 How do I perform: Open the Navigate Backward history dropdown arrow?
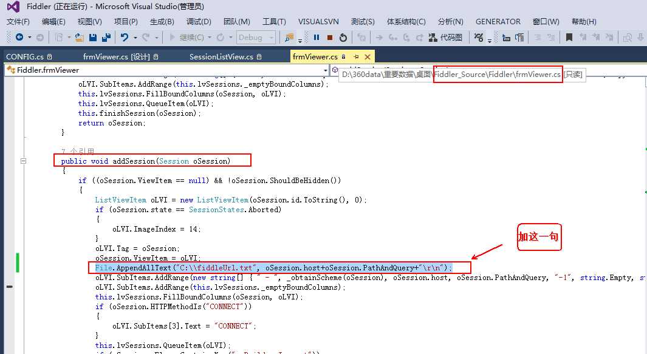coord(30,38)
